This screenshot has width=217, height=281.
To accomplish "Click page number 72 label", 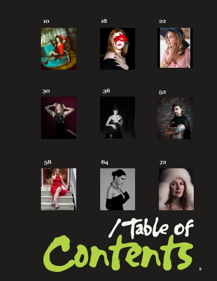I will tap(163, 163).
